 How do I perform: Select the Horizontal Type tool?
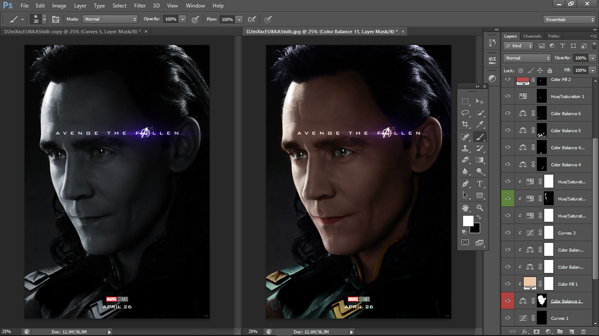[480, 184]
